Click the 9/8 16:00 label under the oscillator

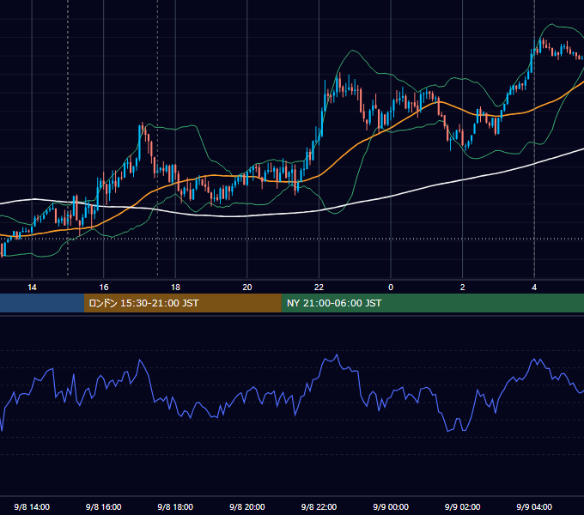tap(104, 506)
